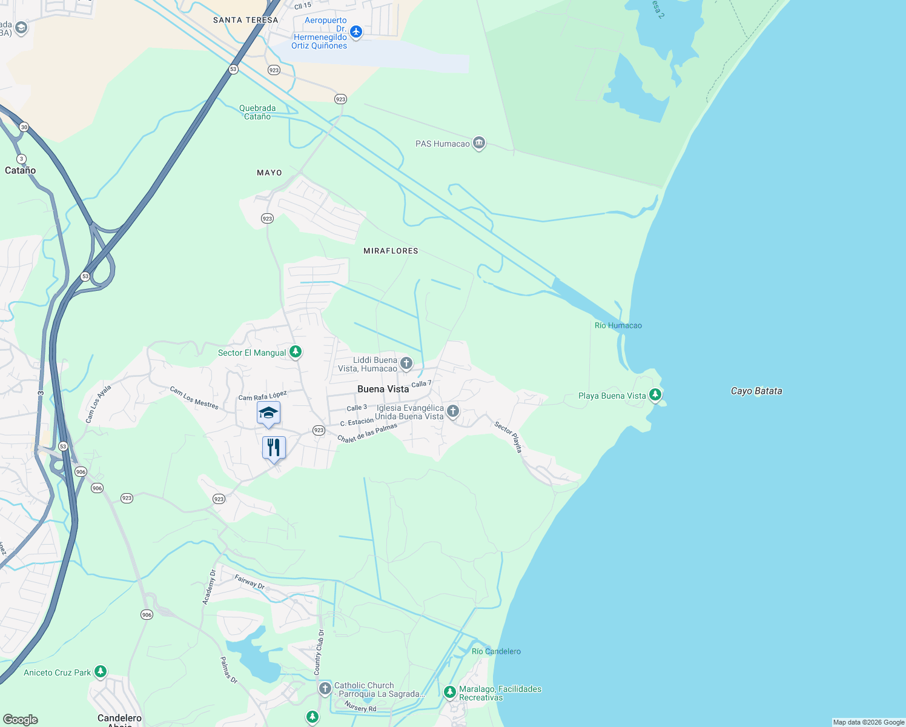The width and height of the screenshot is (906, 727).
Task: Select the restaurant fork and knife marker
Action: click(274, 449)
